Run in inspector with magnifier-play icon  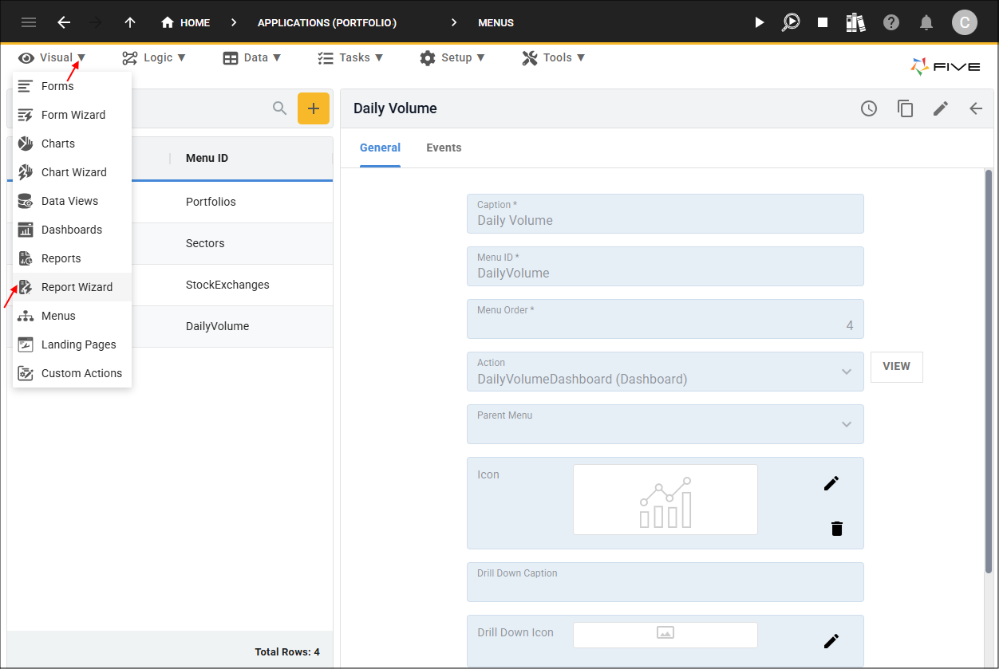coord(791,22)
